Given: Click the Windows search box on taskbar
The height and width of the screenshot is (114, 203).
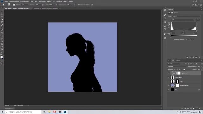Looking at the screenshot, I should point(23,112).
